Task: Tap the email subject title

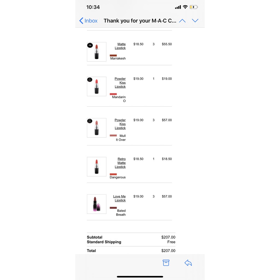Action: pyautogui.click(x=140, y=21)
